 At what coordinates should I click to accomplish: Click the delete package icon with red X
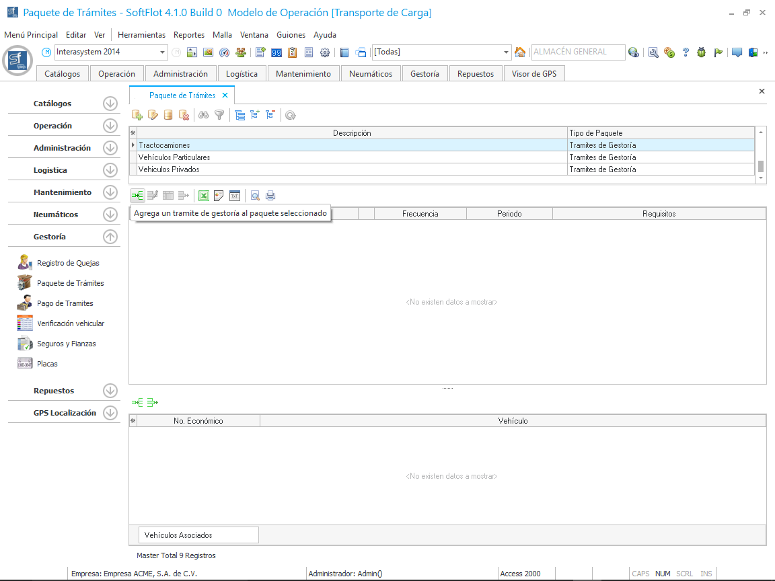click(x=184, y=115)
